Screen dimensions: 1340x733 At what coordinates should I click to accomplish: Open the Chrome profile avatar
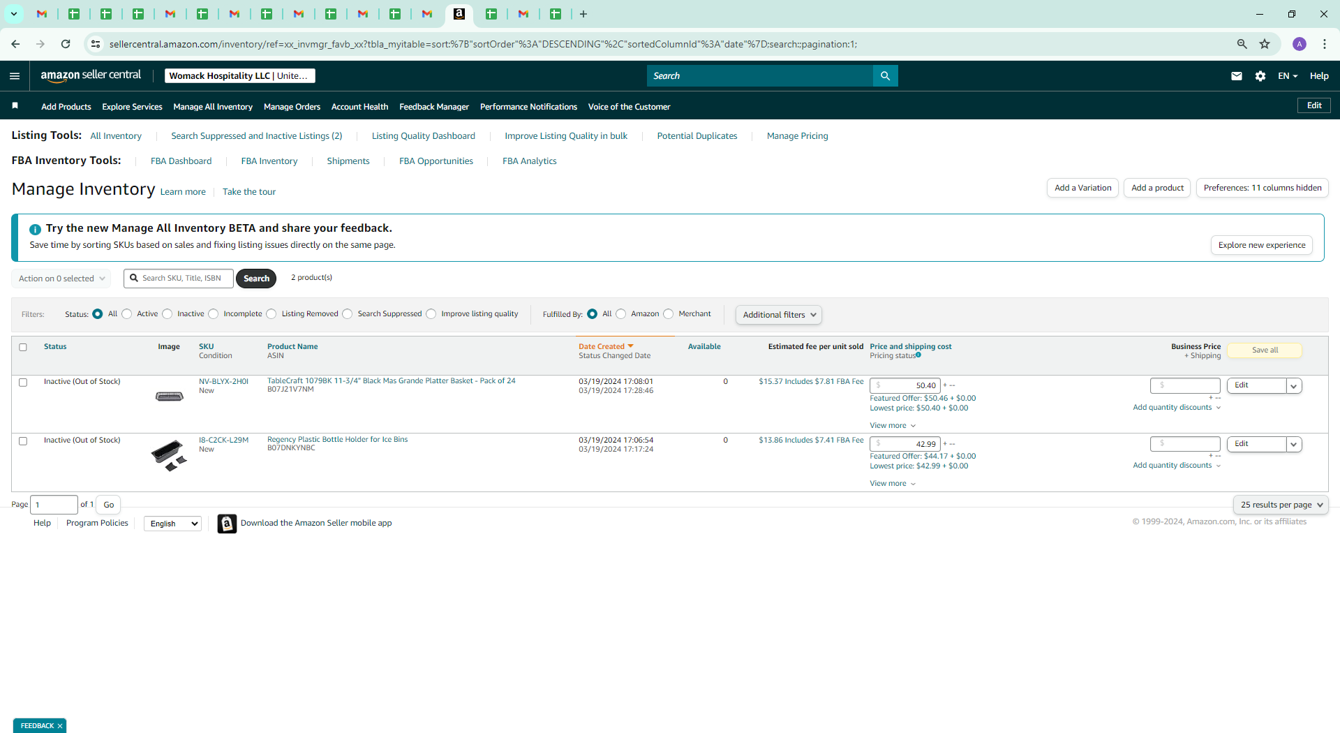1300,44
